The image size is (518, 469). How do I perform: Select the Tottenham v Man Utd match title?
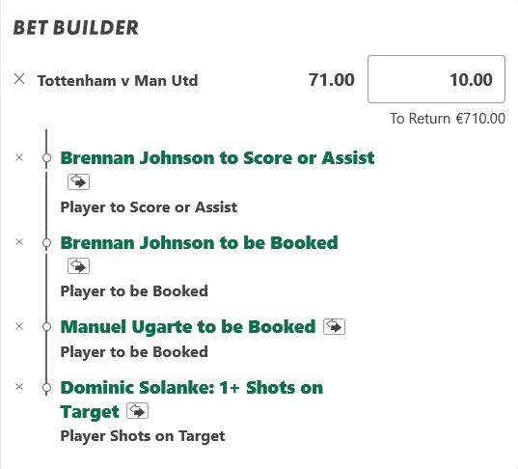coord(118,81)
